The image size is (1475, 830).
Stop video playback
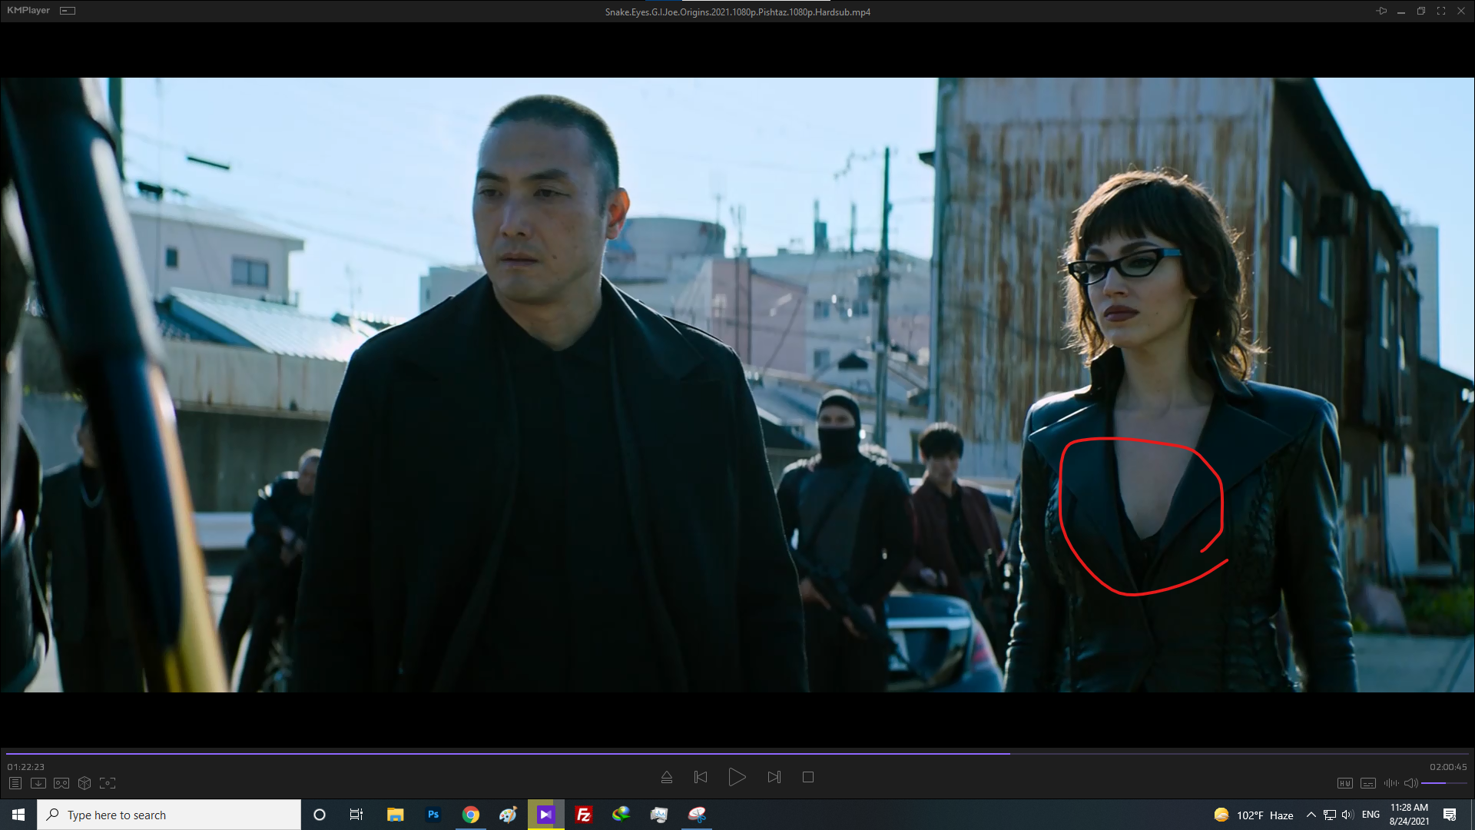coord(808,777)
